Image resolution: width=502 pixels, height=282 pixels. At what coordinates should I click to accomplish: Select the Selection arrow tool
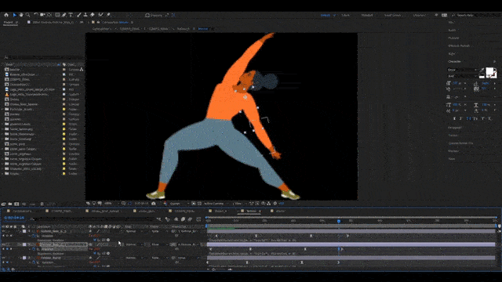(14, 15)
